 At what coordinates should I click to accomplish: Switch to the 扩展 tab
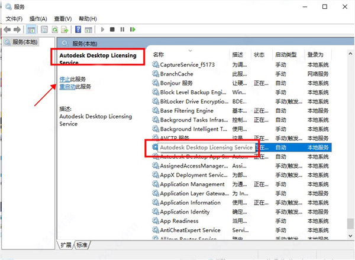tap(65, 245)
